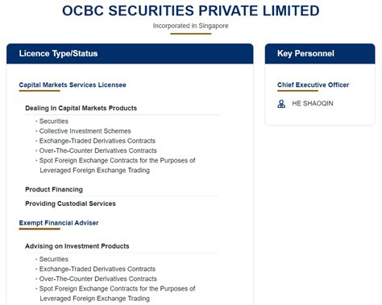Click Securities under Advising on Investment Products
This screenshot has width=382, height=305.
pyautogui.click(x=54, y=259)
